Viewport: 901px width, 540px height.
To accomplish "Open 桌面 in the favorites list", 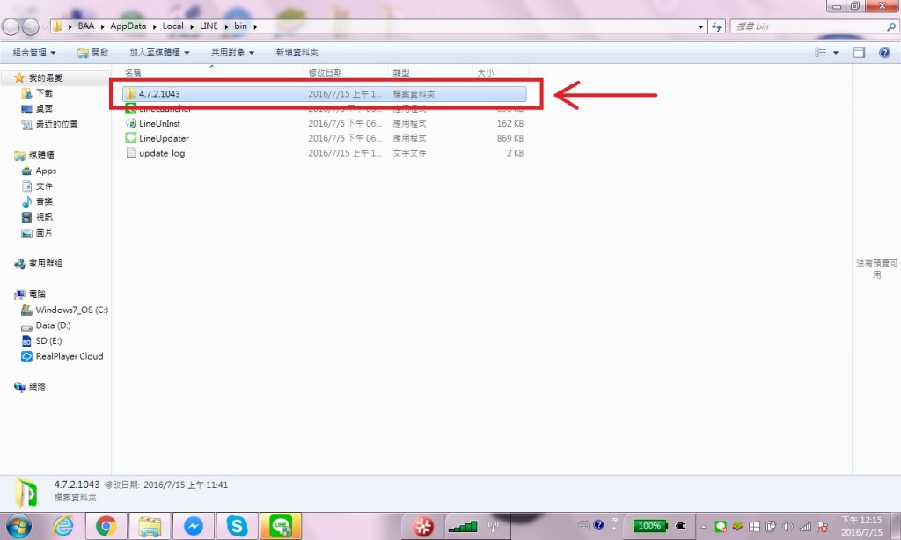I will (x=37, y=108).
